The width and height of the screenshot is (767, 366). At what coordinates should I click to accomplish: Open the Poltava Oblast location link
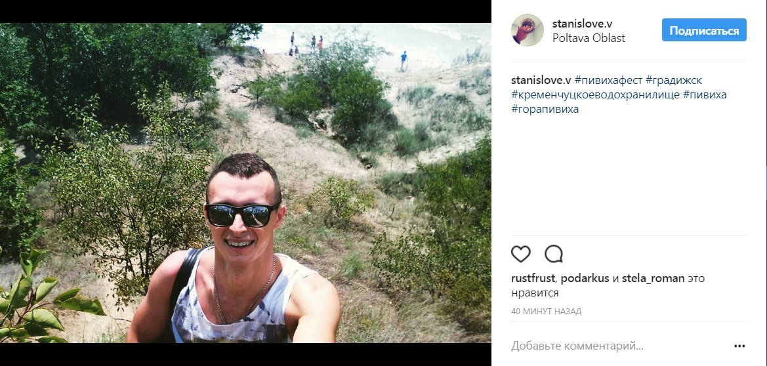589,37
